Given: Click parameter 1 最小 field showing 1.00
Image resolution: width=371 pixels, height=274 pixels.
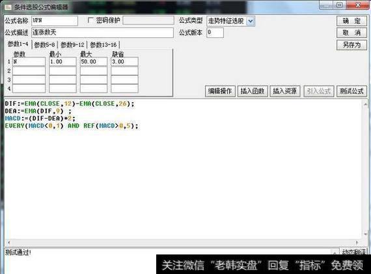Looking at the screenshot, I should pos(62,62).
